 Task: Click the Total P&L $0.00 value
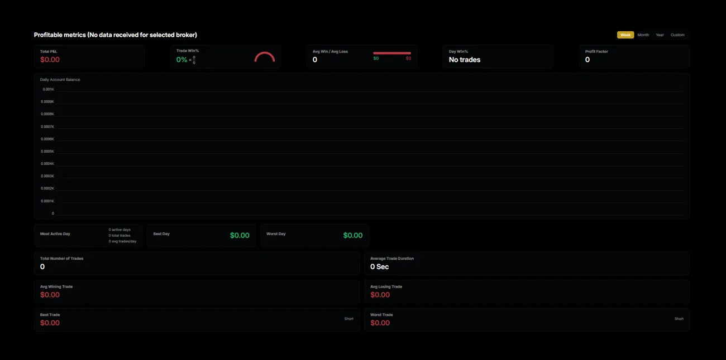tap(50, 60)
